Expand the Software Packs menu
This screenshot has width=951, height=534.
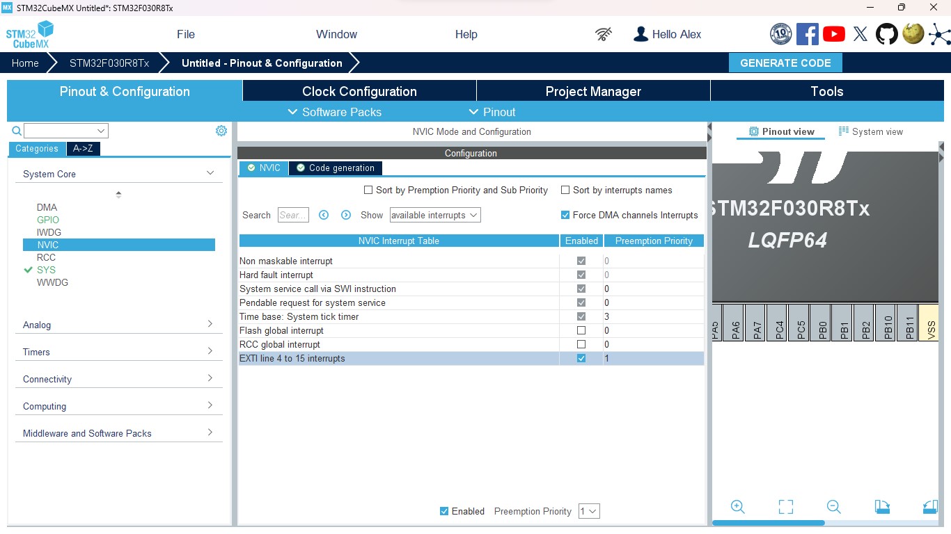click(334, 112)
